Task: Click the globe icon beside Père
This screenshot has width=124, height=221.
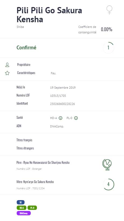Action: tap(107, 165)
